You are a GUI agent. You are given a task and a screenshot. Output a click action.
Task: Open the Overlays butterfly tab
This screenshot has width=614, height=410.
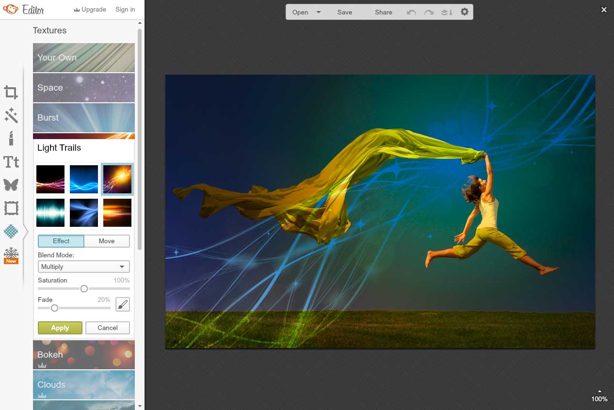pos(11,185)
